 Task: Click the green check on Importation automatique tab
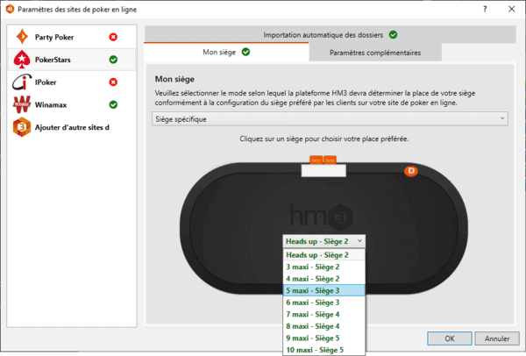(393, 34)
